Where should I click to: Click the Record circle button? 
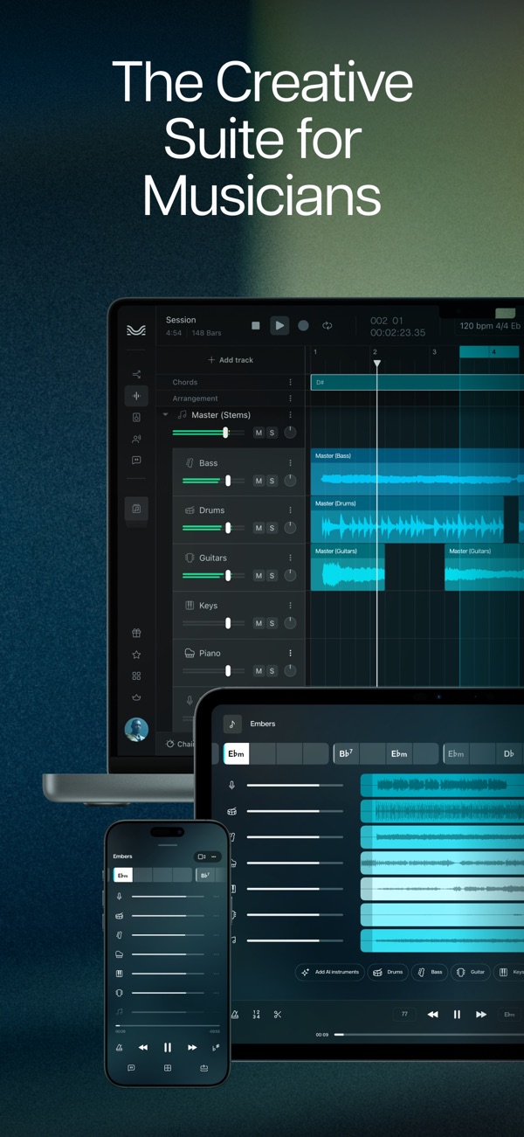tap(303, 325)
